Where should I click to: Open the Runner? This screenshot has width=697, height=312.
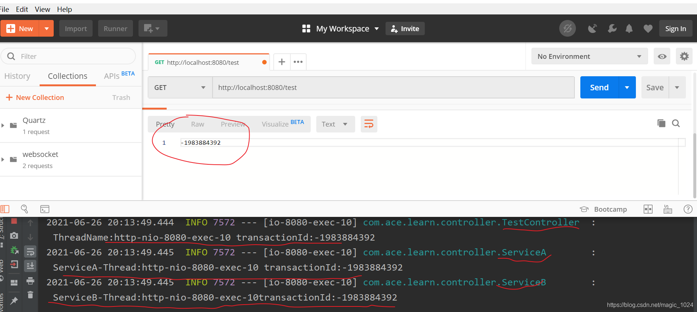(x=116, y=28)
